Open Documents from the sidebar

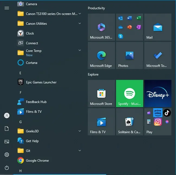coord(7,129)
